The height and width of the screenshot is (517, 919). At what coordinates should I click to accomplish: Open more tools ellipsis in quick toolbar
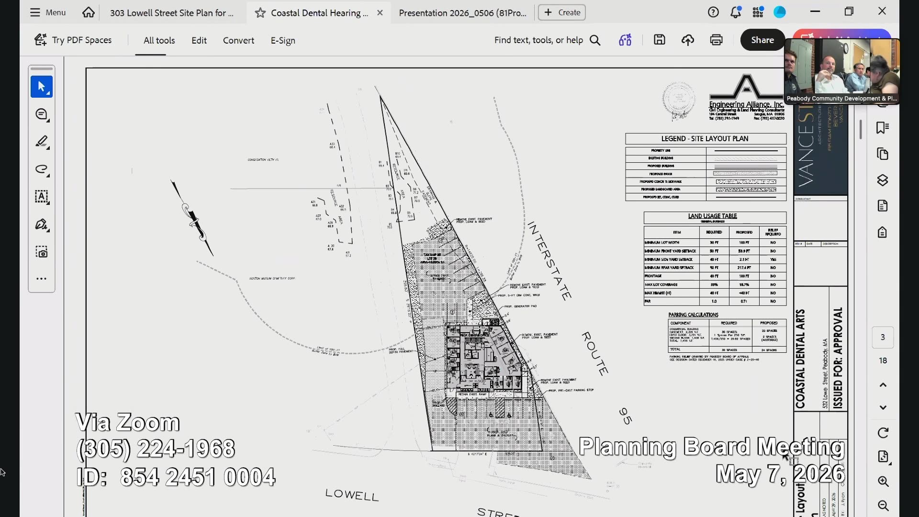click(x=42, y=279)
